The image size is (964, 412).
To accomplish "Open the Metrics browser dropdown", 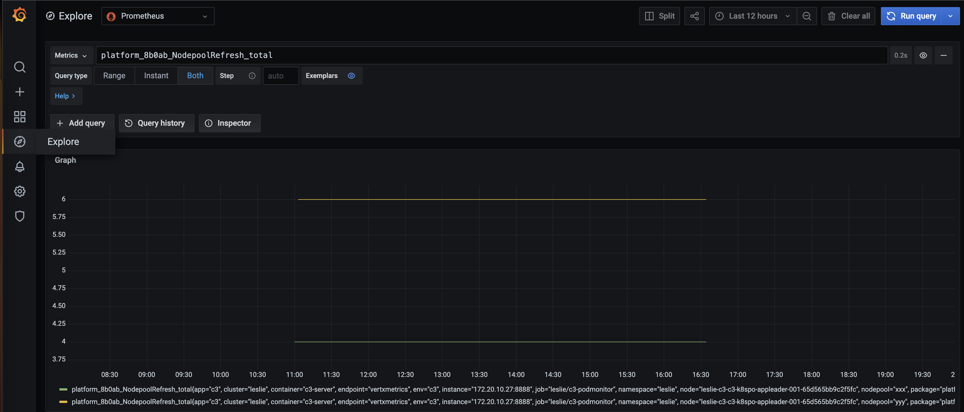I will pyautogui.click(x=71, y=55).
